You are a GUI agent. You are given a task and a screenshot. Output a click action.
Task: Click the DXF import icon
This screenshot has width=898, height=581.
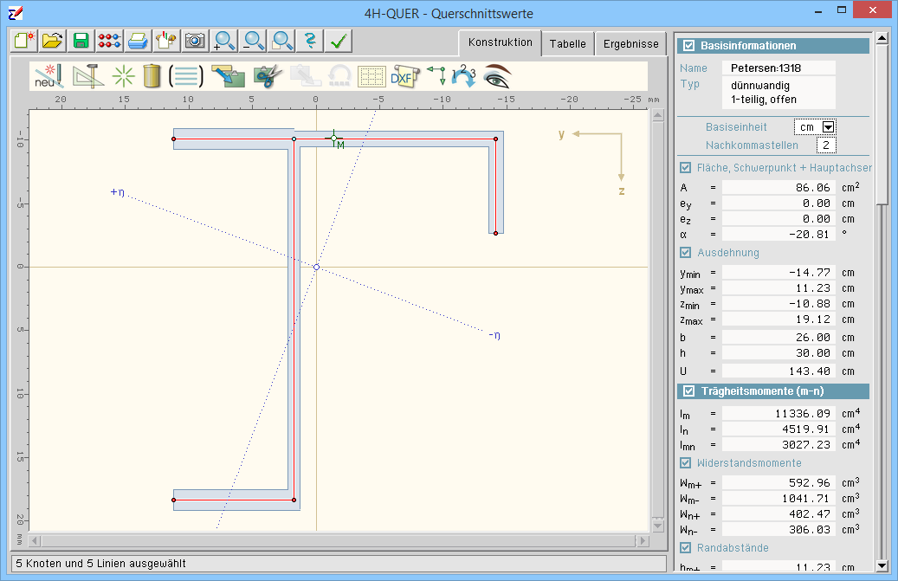coord(403,76)
